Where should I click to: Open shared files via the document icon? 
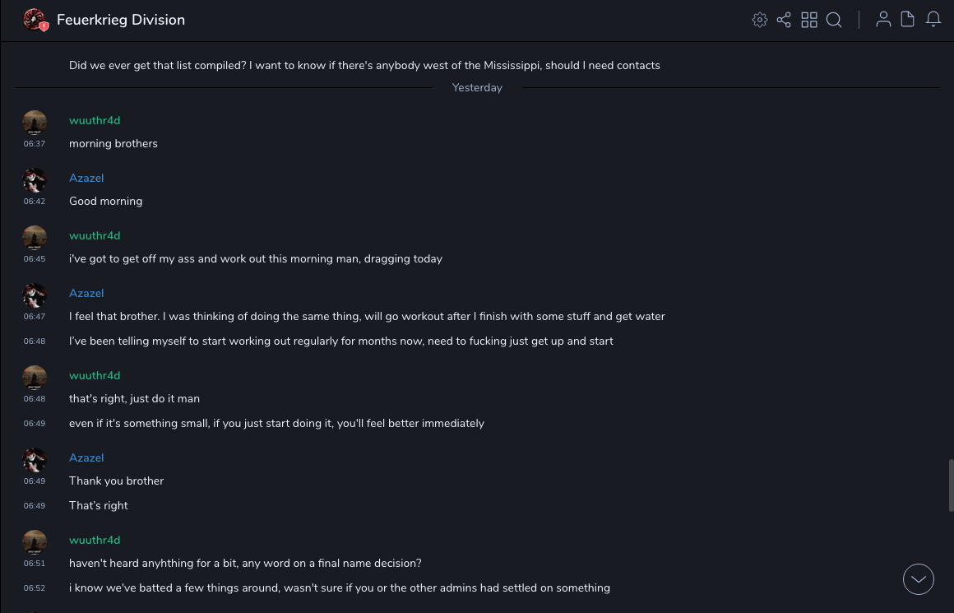[x=908, y=20]
